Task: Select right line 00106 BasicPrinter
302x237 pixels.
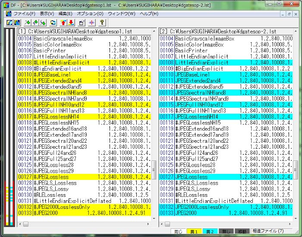Action: click(226, 51)
